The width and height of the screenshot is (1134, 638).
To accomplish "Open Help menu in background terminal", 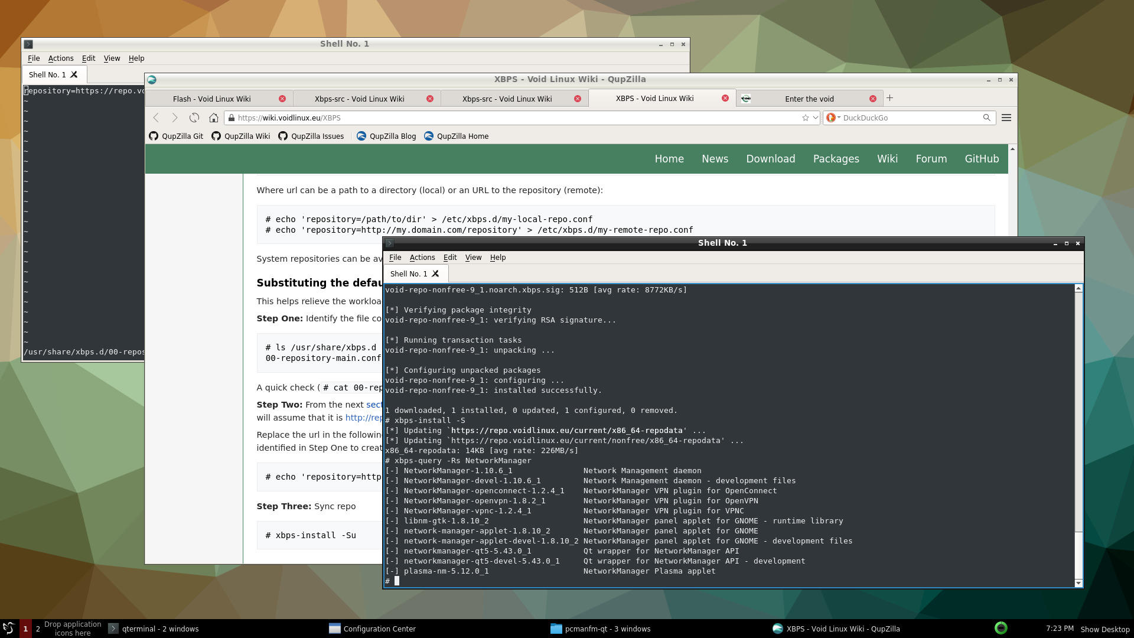I will pyautogui.click(x=136, y=58).
